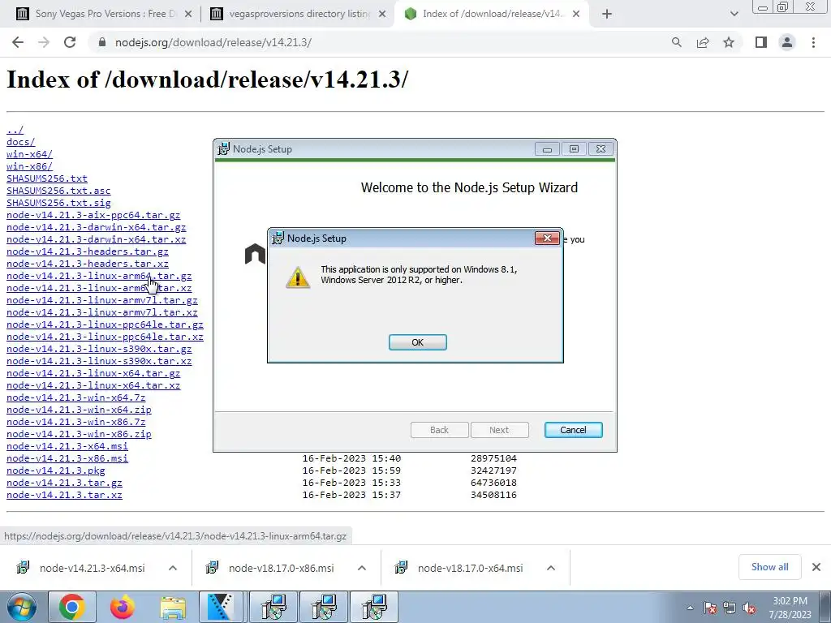
Task: Open the network tray icon
Action: point(730,608)
